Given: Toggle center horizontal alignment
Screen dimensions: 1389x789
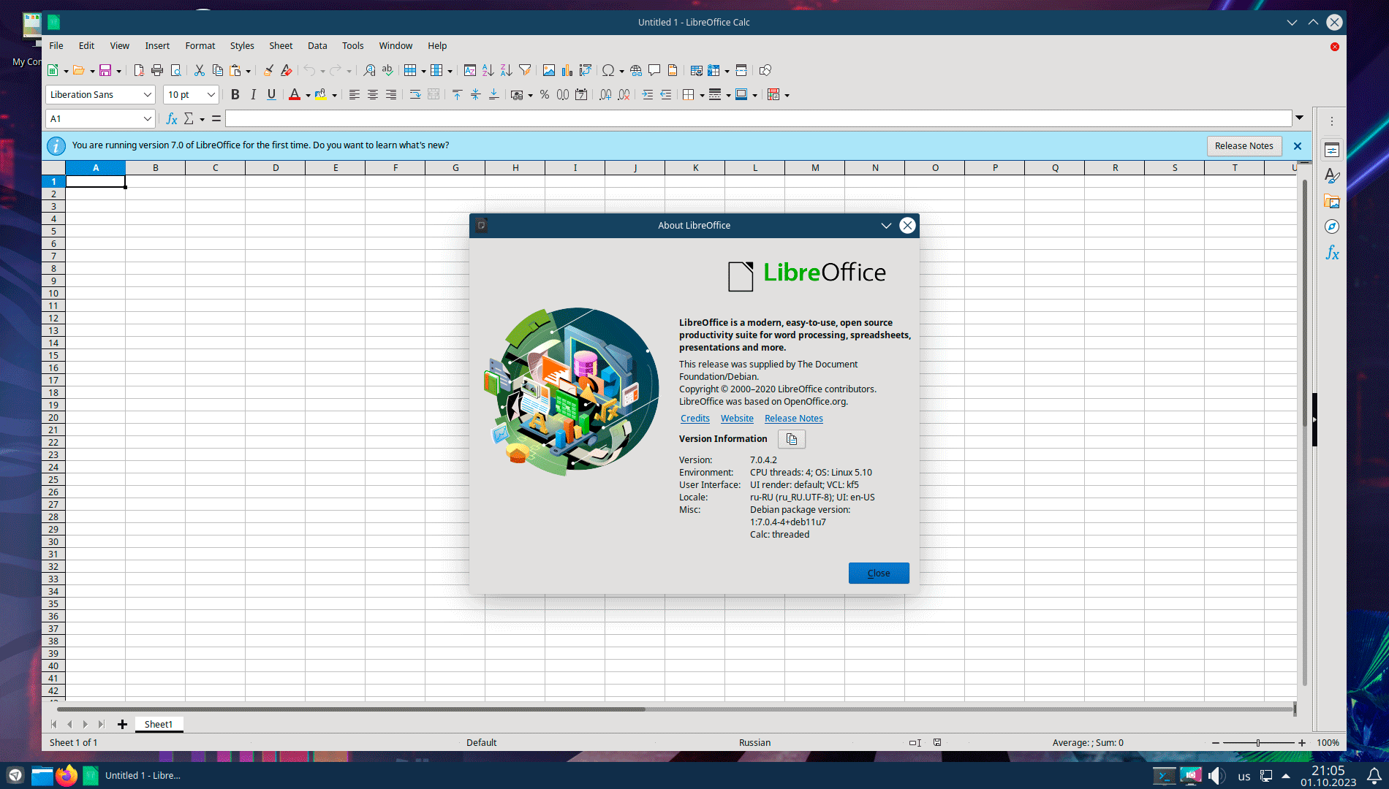Looking at the screenshot, I should pos(372,94).
